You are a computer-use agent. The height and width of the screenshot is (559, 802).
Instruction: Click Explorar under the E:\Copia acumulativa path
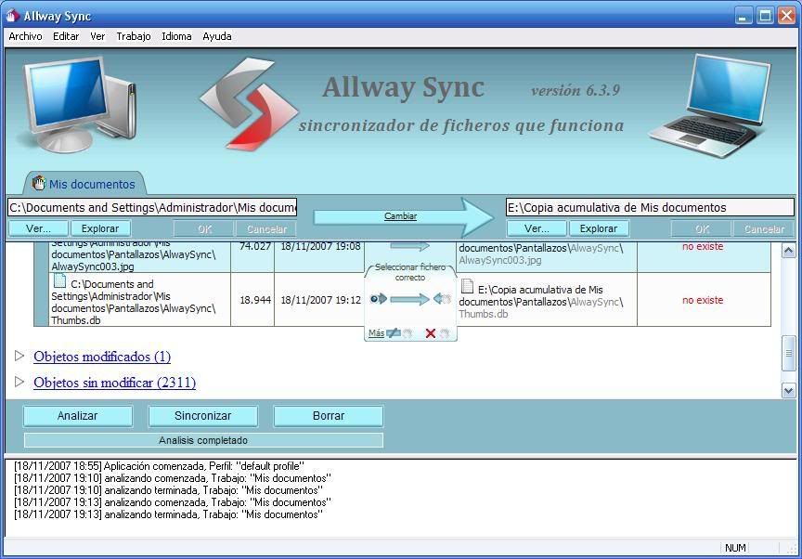(599, 228)
